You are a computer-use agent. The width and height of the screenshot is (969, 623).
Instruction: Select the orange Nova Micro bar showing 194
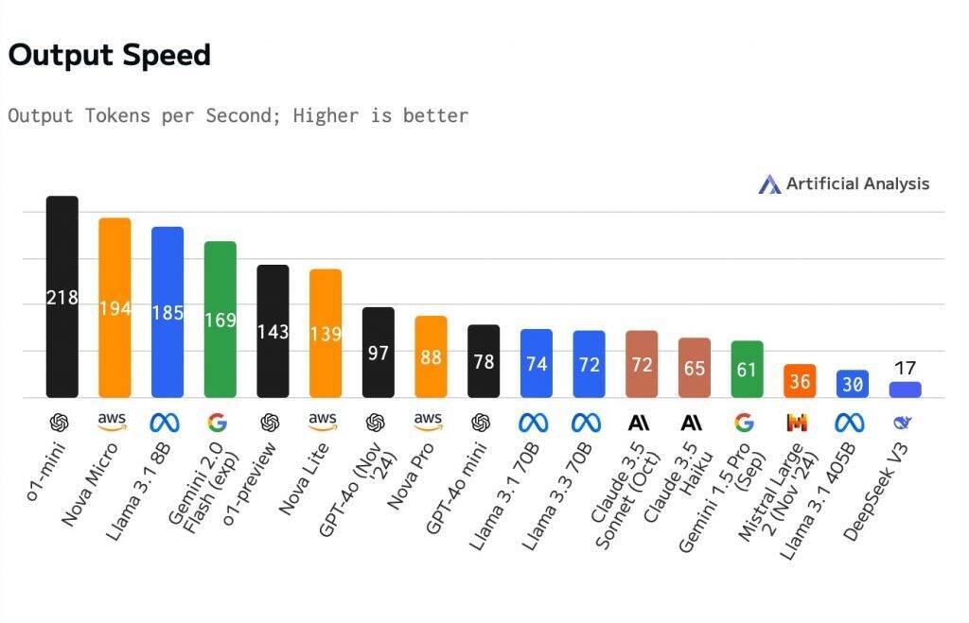[115, 307]
